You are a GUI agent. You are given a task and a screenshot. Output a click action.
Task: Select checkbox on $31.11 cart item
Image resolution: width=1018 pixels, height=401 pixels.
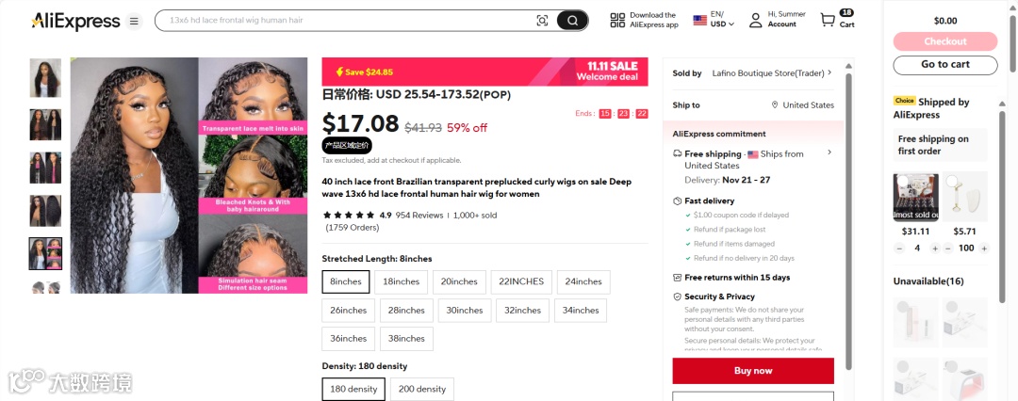click(902, 182)
